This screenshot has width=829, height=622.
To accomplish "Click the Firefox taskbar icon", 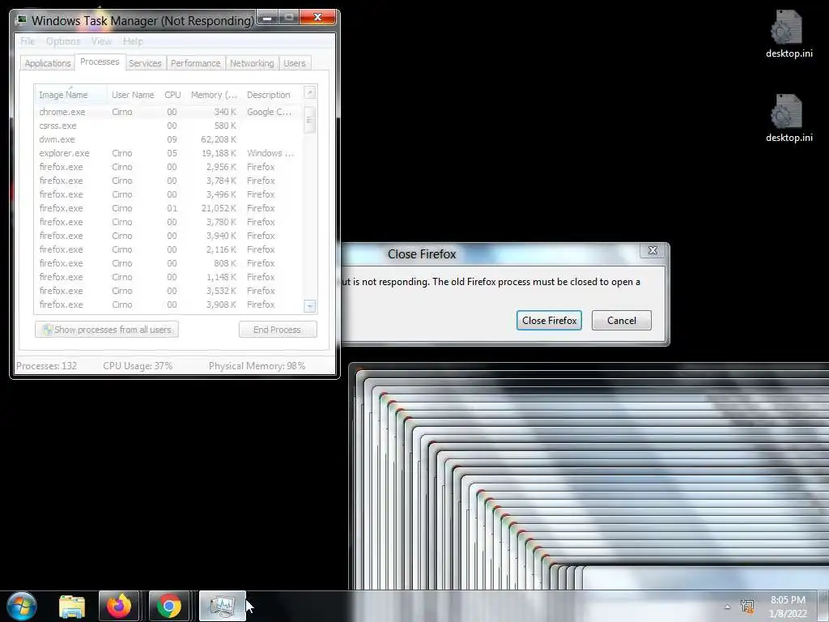I will pyautogui.click(x=119, y=606).
